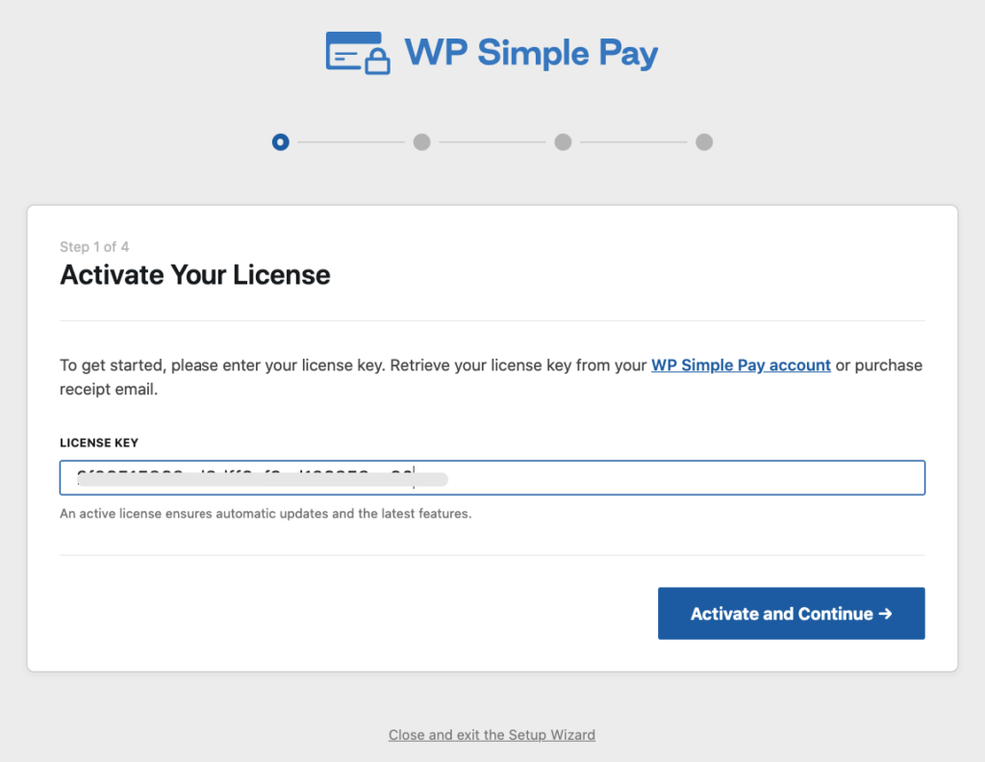Click progress line between steps three and four
Image resolution: width=985 pixels, height=762 pixels.
pos(633,142)
